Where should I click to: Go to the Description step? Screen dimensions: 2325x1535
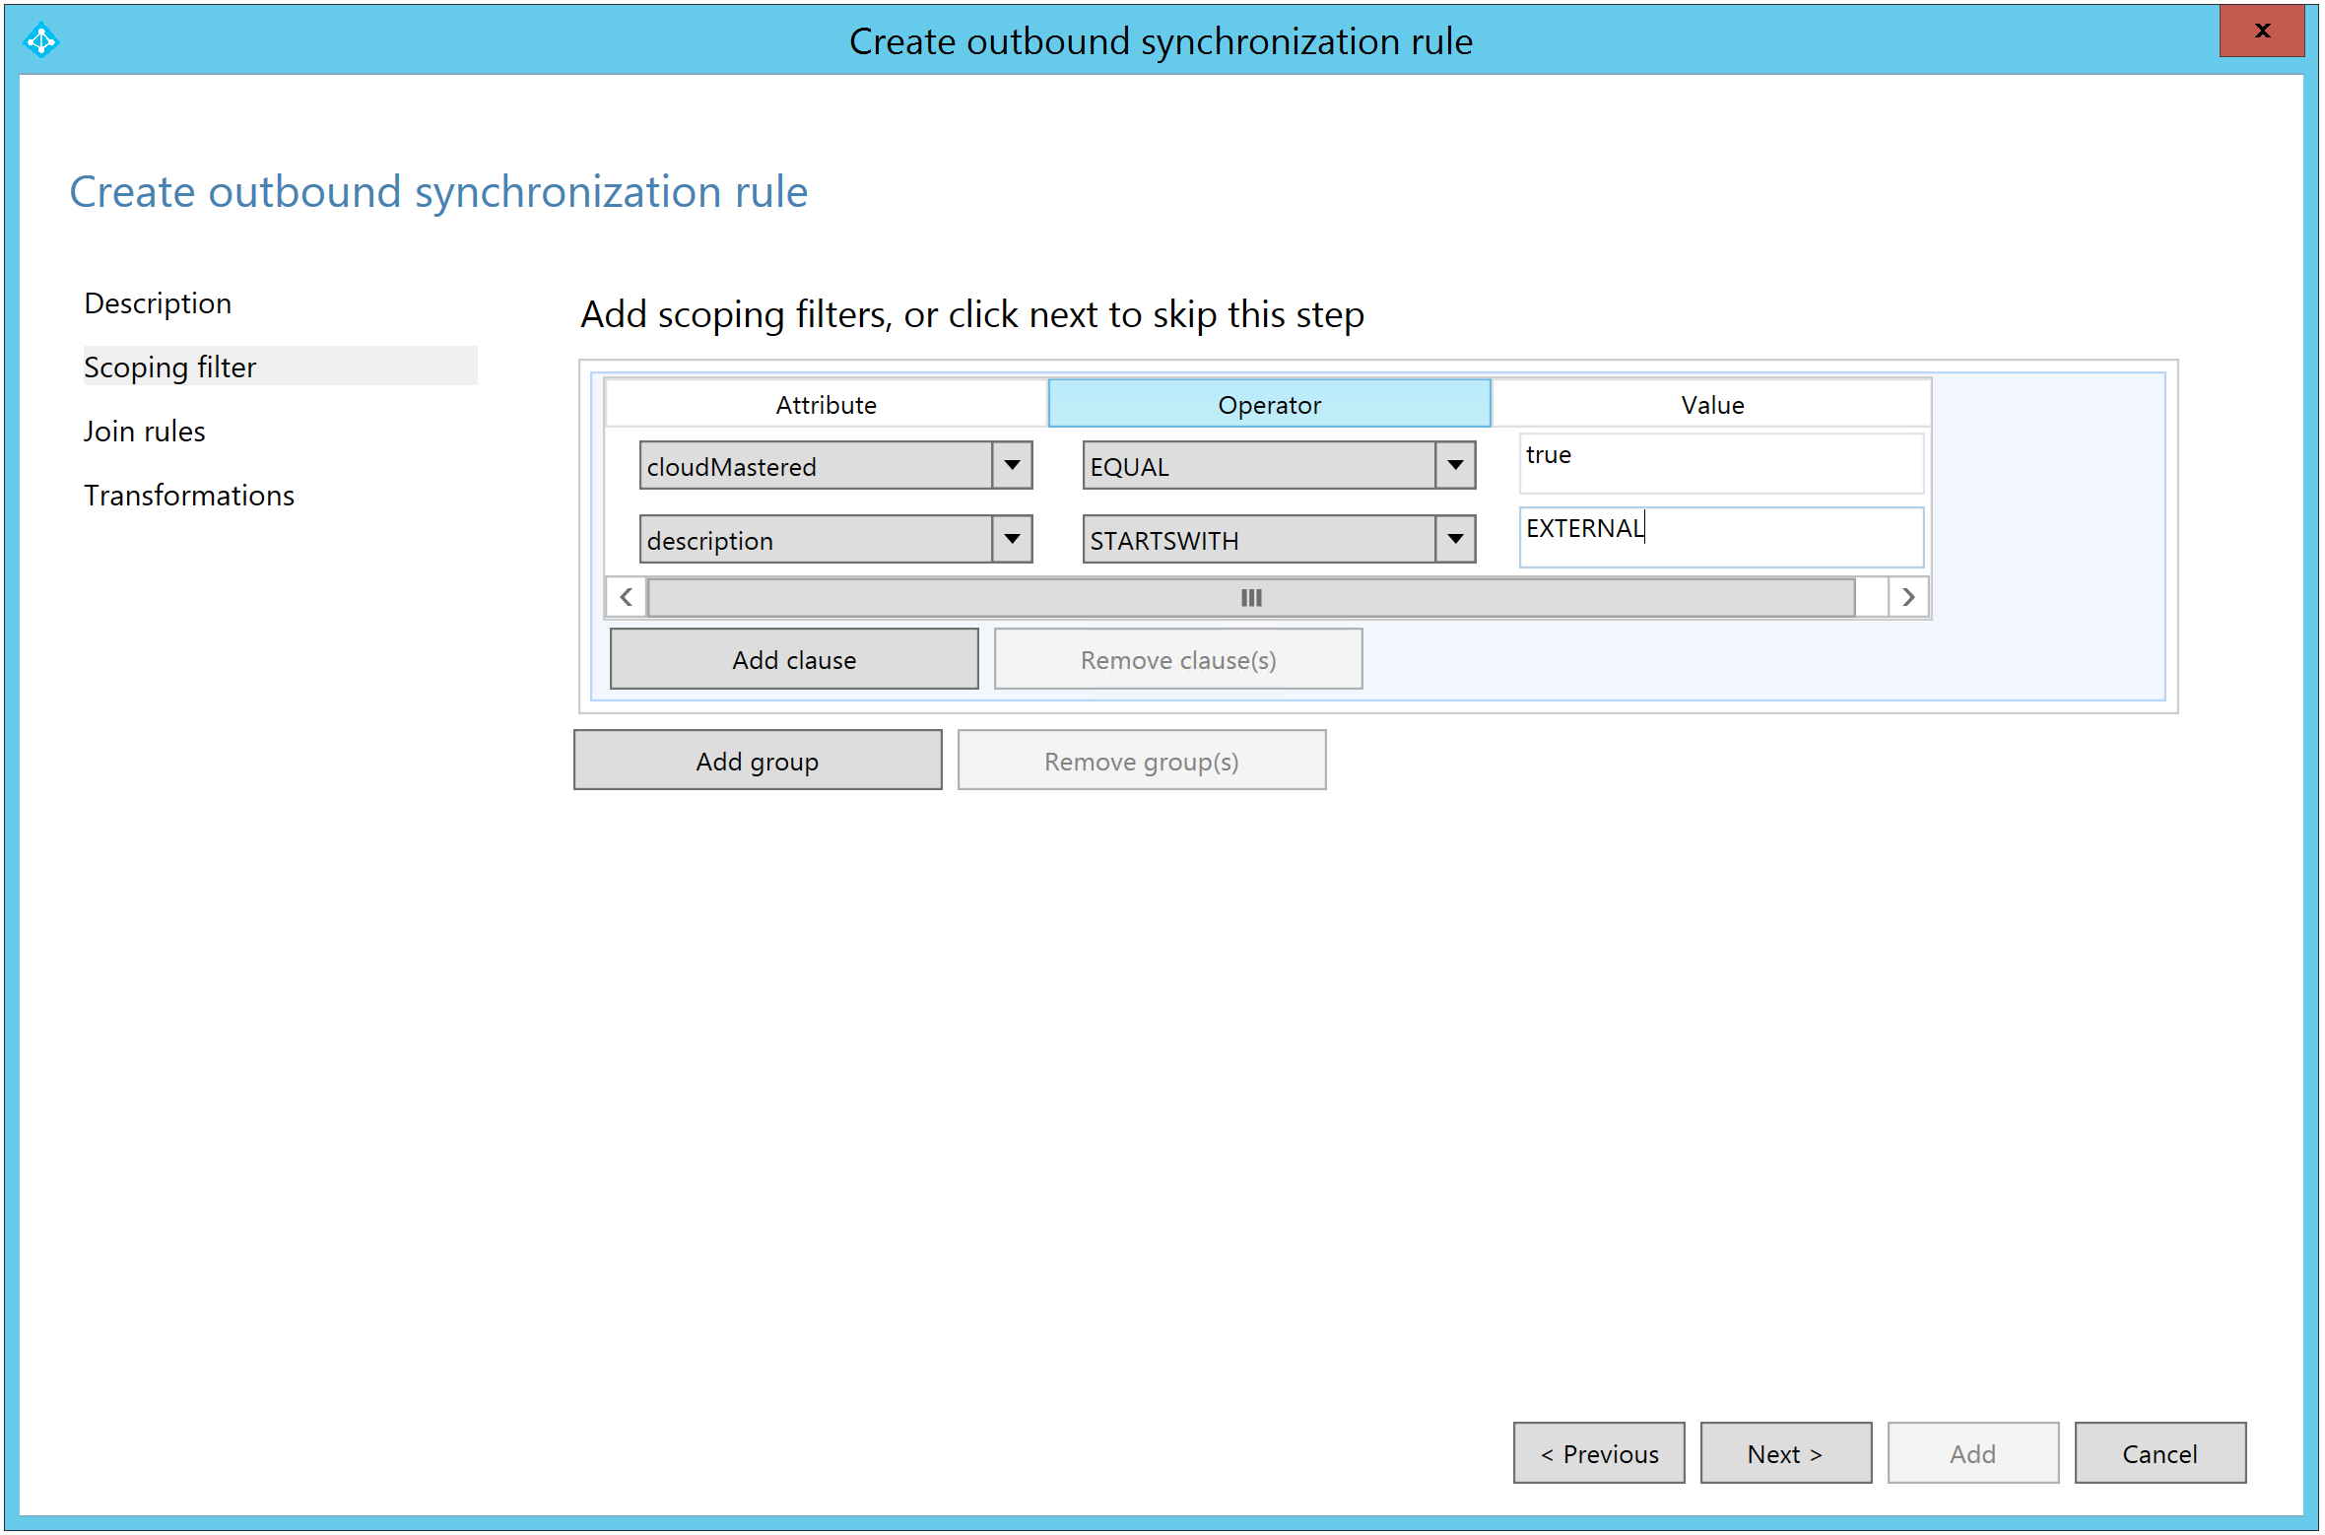pos(158,303)
